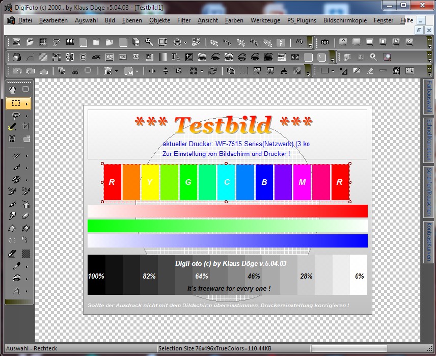Image resolution: width=436 pixels, height=356 pixels.
Task: Click the printer icon
Action: [177, 42]
